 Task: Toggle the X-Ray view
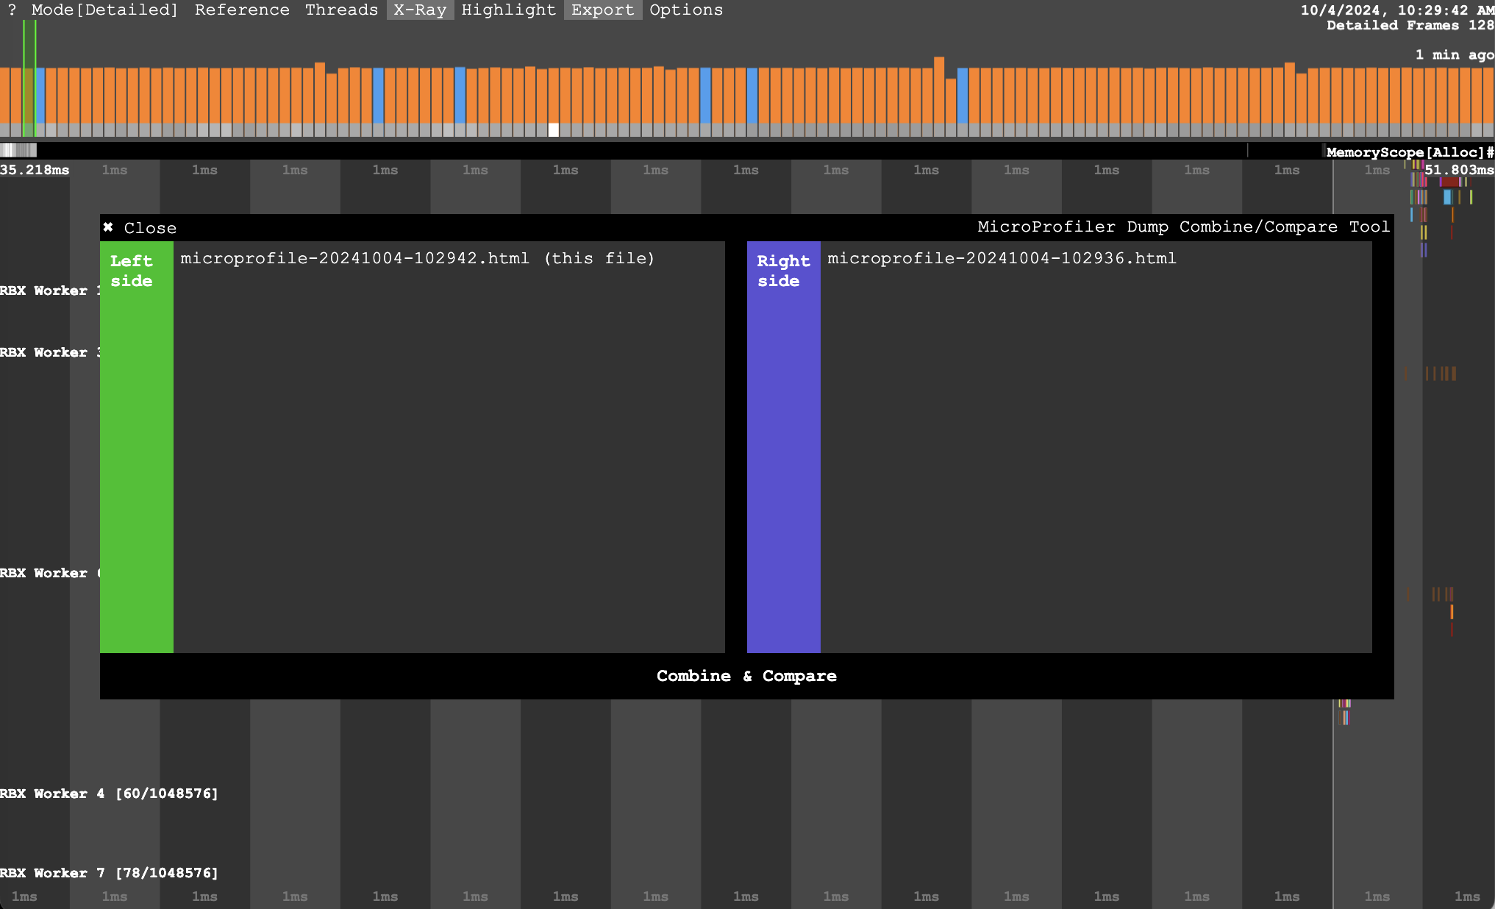tap(420, 10)
